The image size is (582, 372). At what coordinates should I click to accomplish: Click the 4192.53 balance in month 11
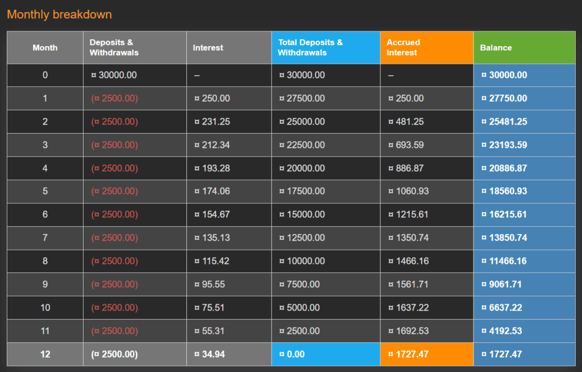(x=499, y=330)
